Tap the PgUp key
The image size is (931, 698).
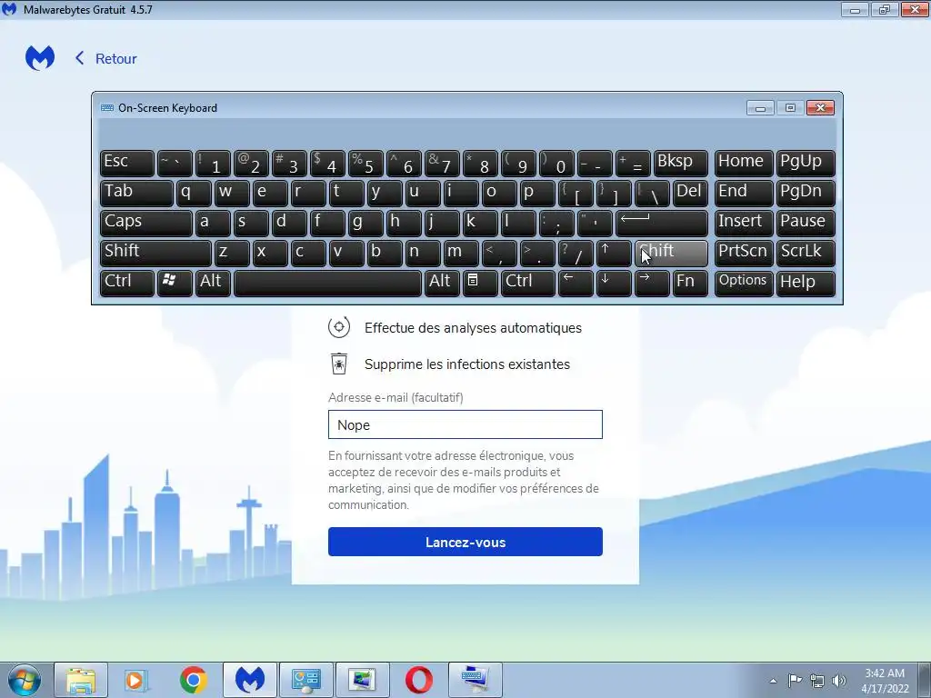pos(806,163)
